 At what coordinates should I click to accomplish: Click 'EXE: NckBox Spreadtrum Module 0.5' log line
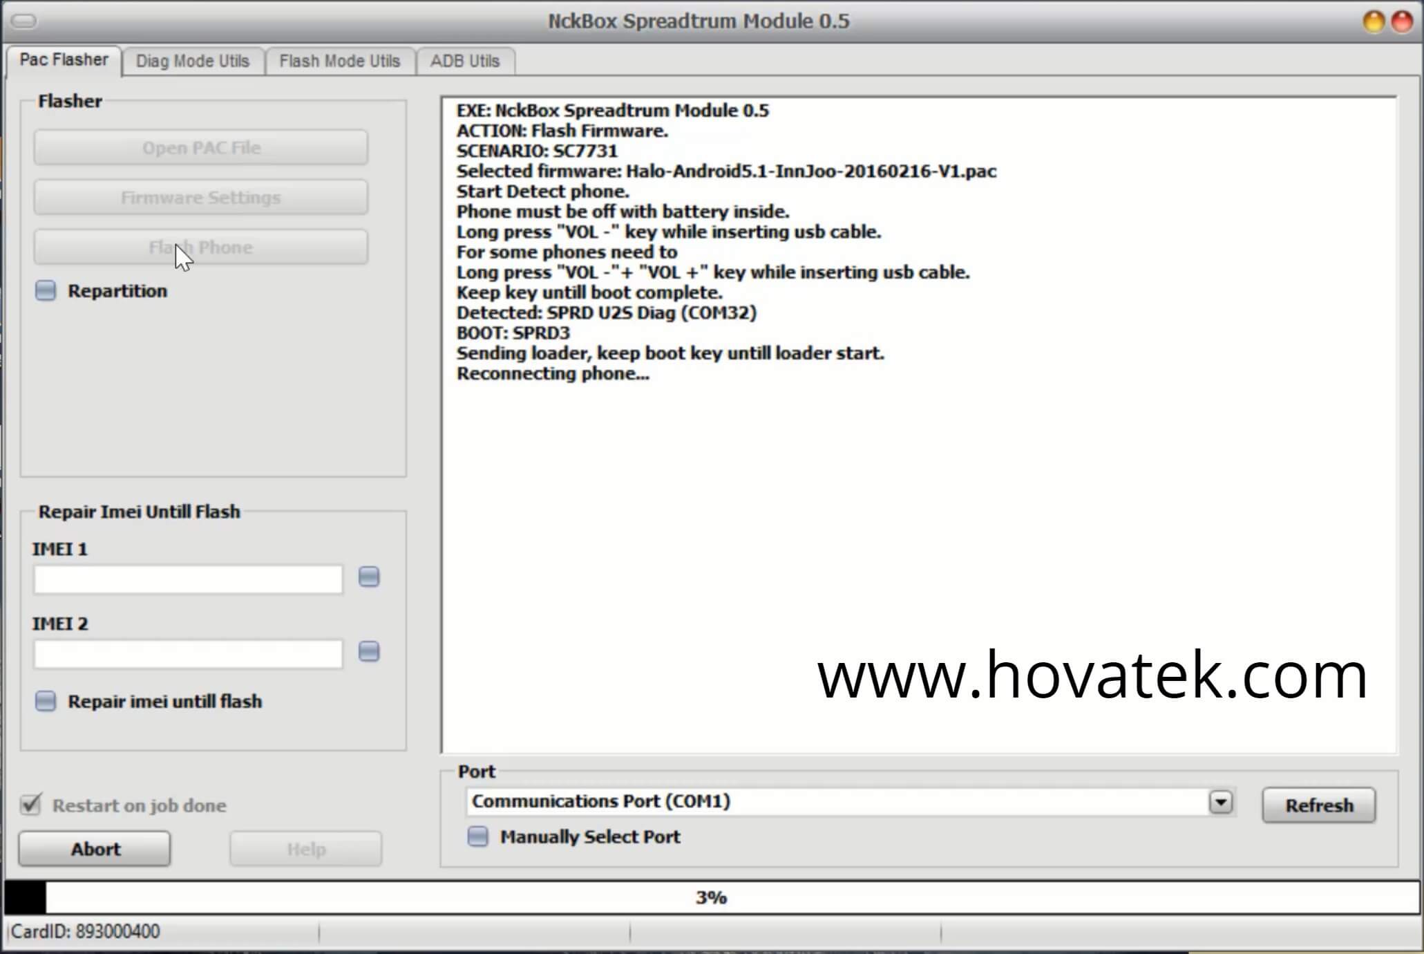pyautogui.click(x=612, y=111)
